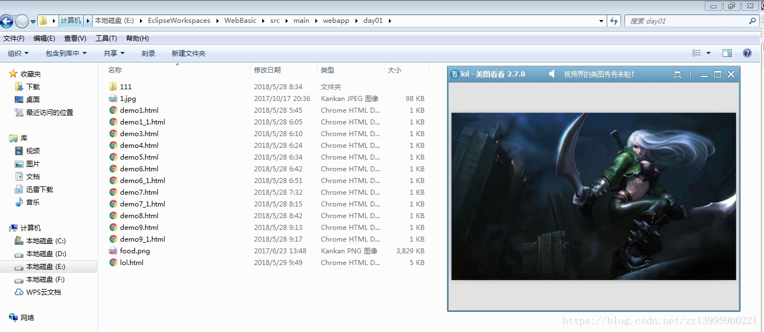
Task: Click the demo3.html Chrome icon
Action: click(x=113, y=133)
